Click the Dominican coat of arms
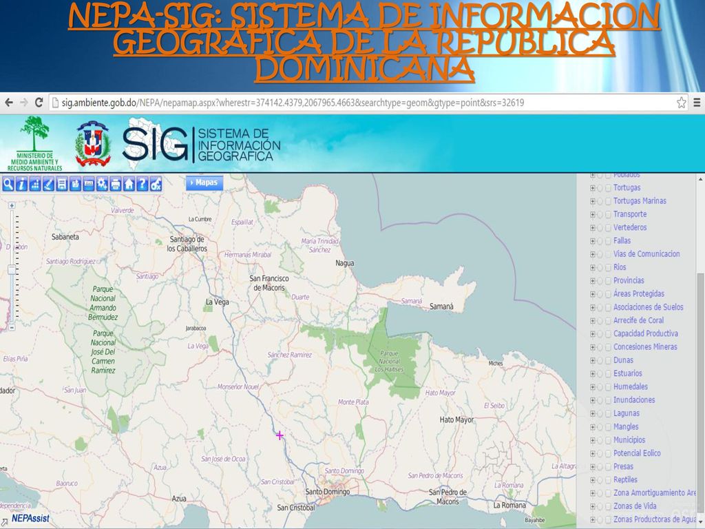 tap(93, 144)
